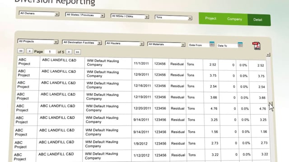289x162 pixels.
Task: Click ABC LANDFILL C&D in the 11/1/2011 row
Action: 59,60
